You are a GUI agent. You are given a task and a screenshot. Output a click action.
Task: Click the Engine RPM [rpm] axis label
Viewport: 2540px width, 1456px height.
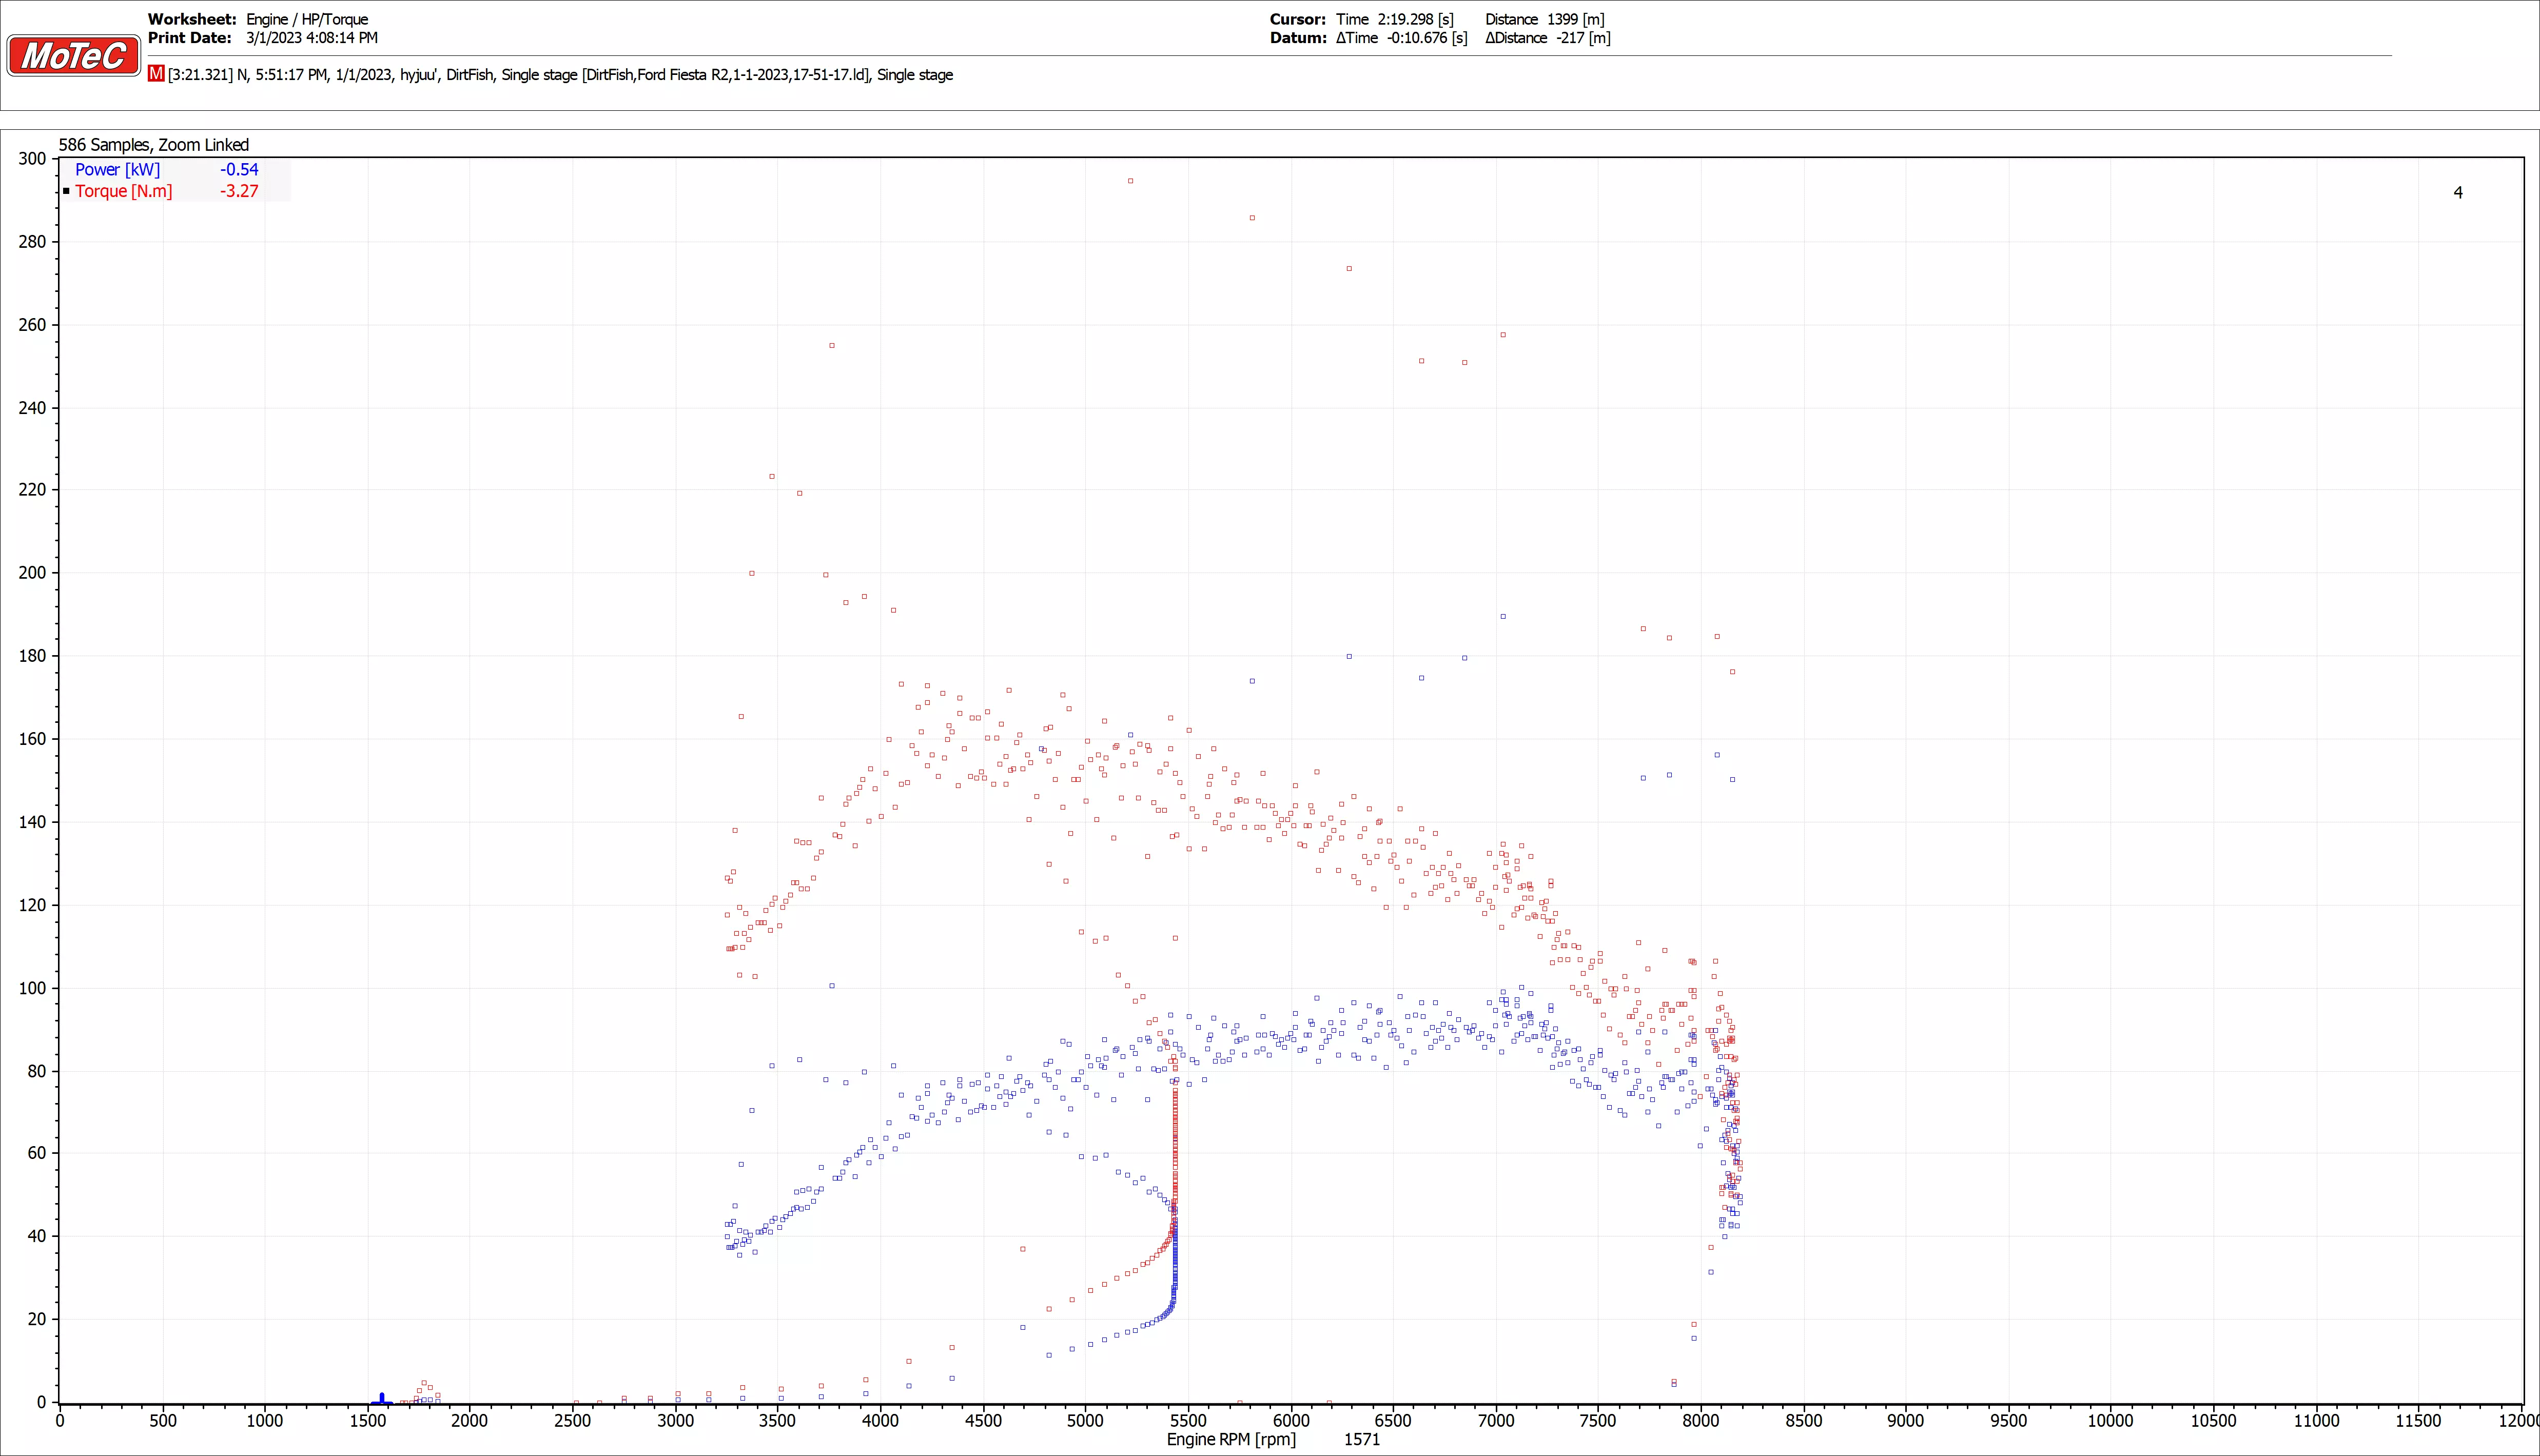pos(1231,1440)
